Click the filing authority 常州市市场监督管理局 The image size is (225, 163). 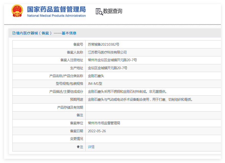pos(104,123)
